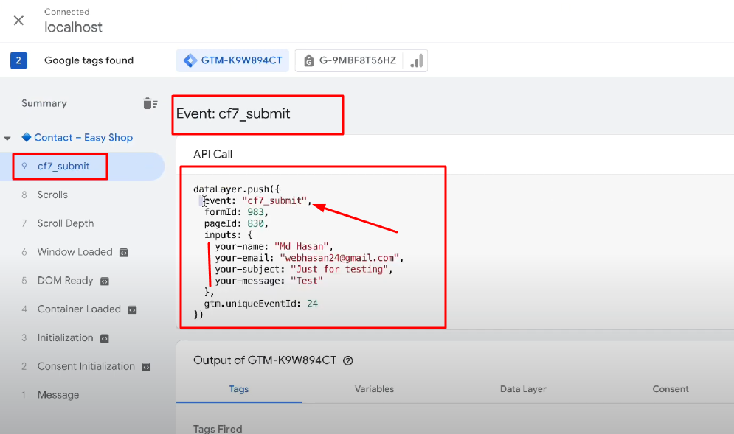Click the subject value "Just for testing"
The width and height of the screenshot is (734, 434).
click(339, 270)
